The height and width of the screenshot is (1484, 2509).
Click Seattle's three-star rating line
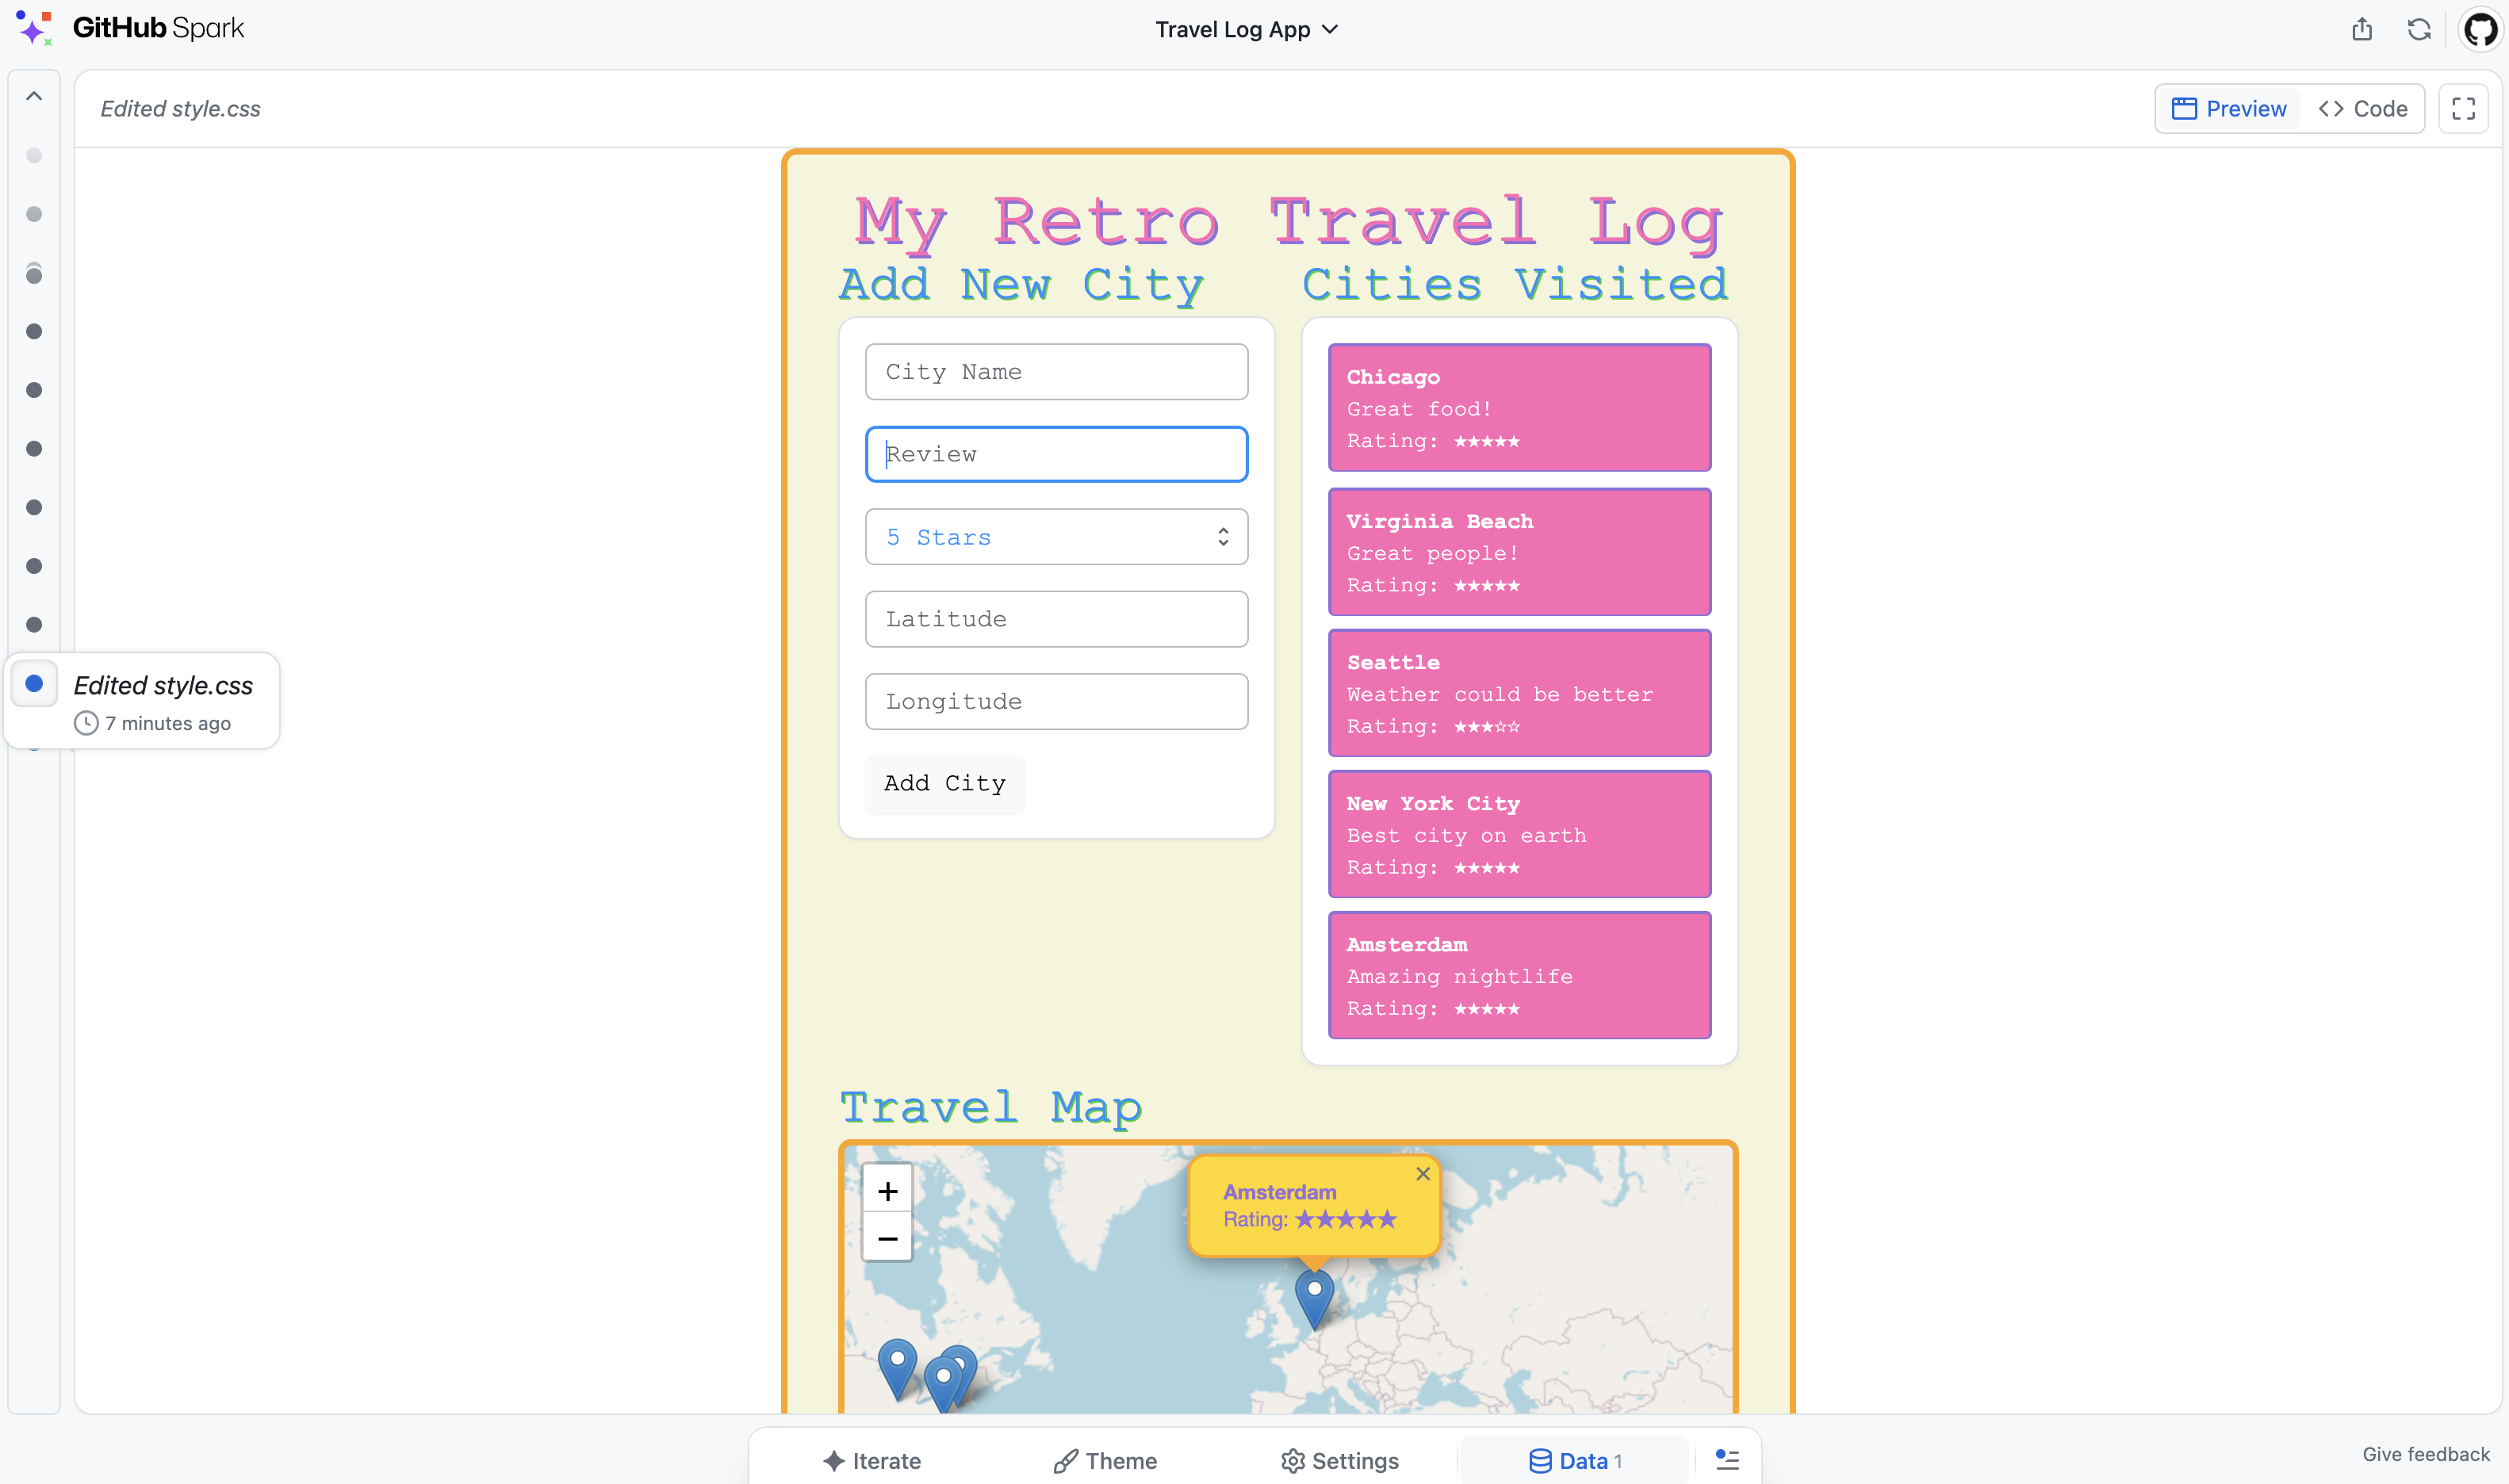(1433, 726)
